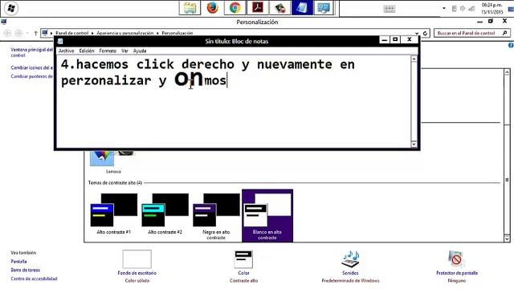Launch Google Chrome from the taskbar
The image size is (514, 289).
235,8
